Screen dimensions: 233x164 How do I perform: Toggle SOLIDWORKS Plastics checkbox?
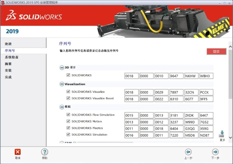(68, 128)
